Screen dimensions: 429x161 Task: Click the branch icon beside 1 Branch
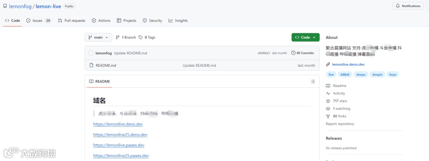click(118, 37)
